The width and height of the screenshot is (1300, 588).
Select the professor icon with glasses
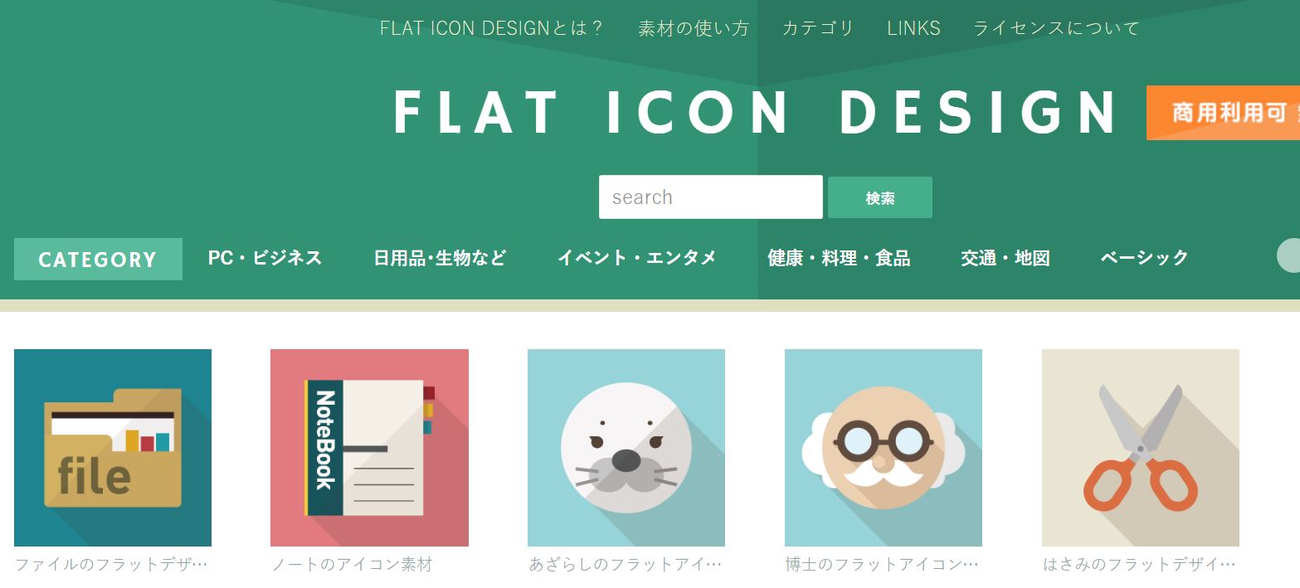[884, 448]
